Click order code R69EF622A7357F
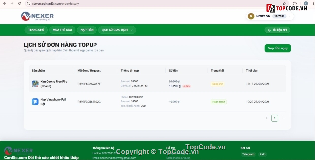 [x=89, y=84]
